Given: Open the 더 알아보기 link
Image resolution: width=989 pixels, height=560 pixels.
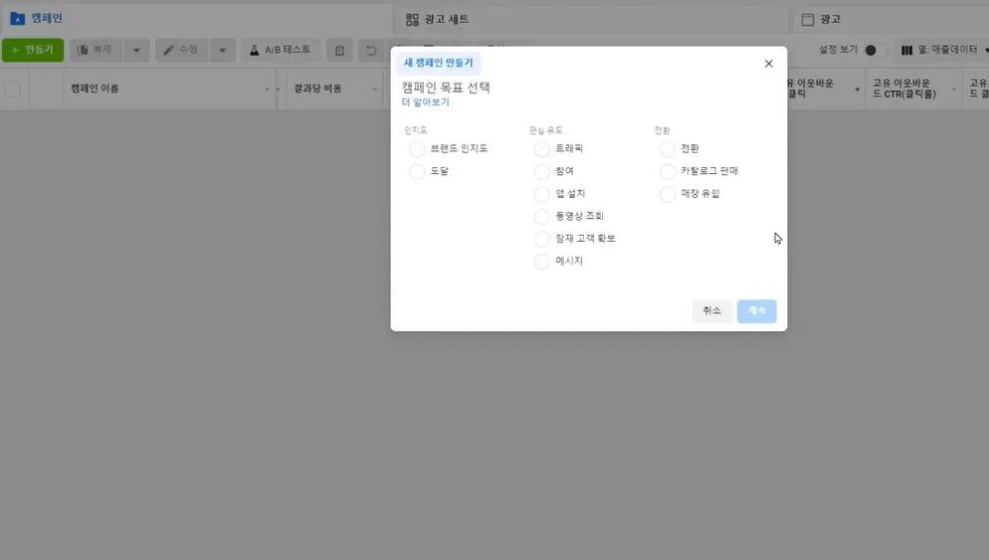Looking at the screenshot, I should [x=425, y=102].
